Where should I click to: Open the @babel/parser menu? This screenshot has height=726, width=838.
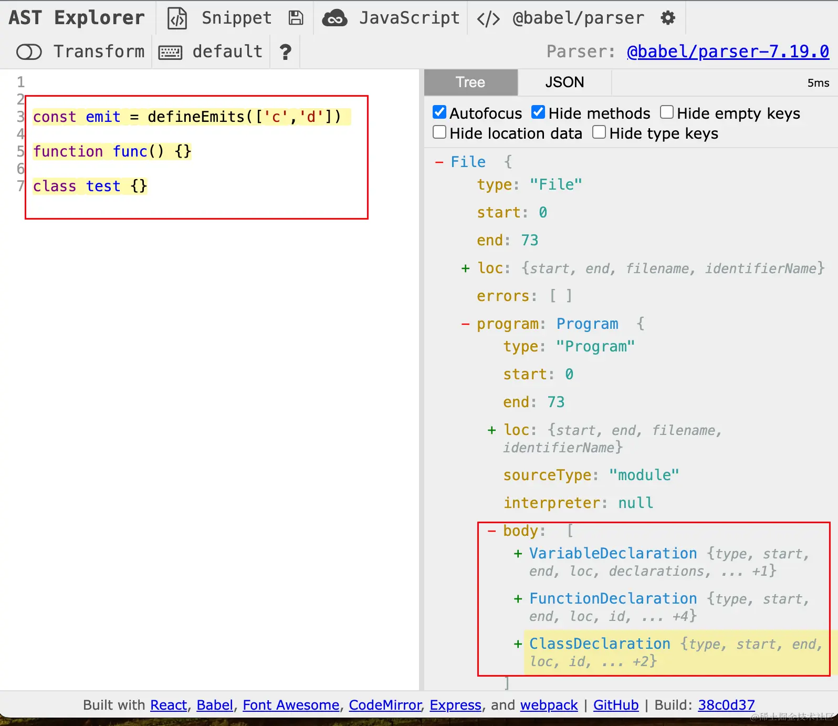click(578, 18)
